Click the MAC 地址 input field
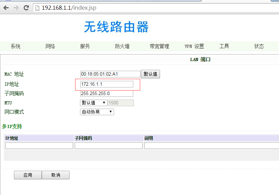 click(x=110, y=74)
